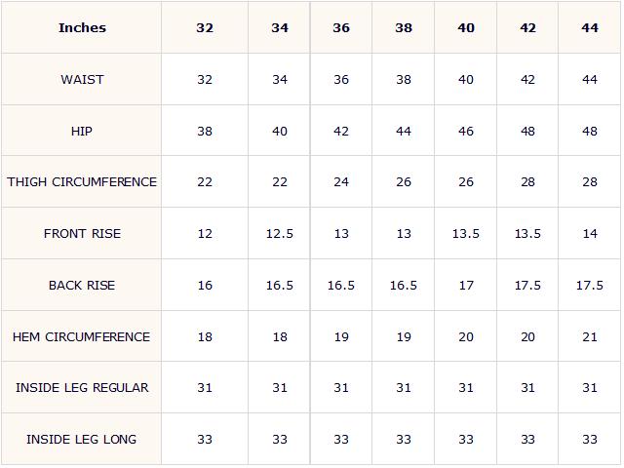
Task: Select the THIGH CIRCUMFERENCE row label
Action: (x=82, y=182)
